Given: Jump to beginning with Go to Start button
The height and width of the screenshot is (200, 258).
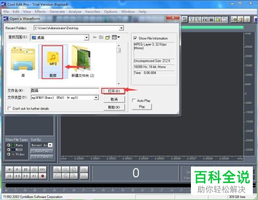Looking at the screenshot, I should coord(9,176).
